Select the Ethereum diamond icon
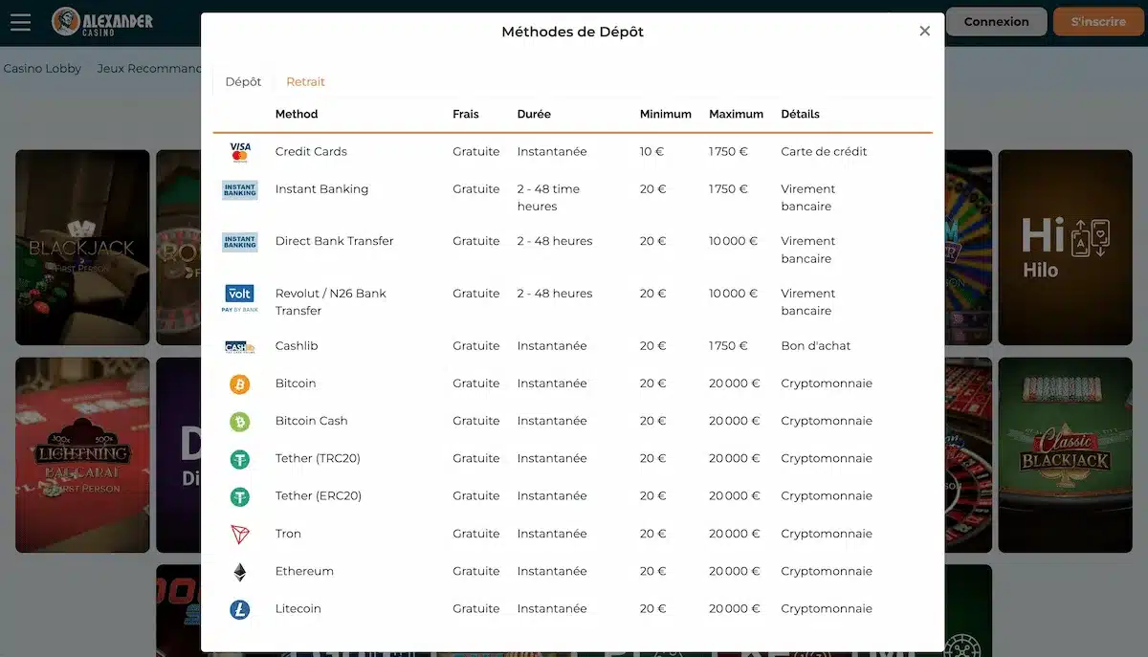This screenshot has width=1148, height=657. 239,572
